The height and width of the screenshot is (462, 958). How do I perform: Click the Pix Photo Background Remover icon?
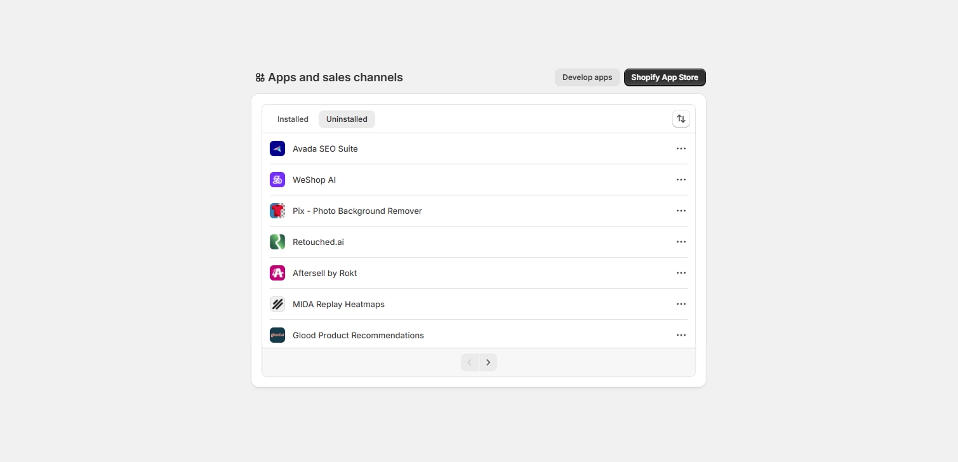coord(277,210)
